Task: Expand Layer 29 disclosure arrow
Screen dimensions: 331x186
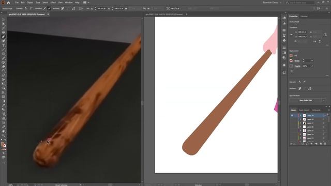Action: pyautogui.click(x=300, y=116)
